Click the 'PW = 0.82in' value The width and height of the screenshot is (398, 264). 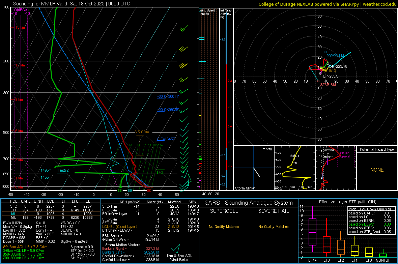point(13,223)
